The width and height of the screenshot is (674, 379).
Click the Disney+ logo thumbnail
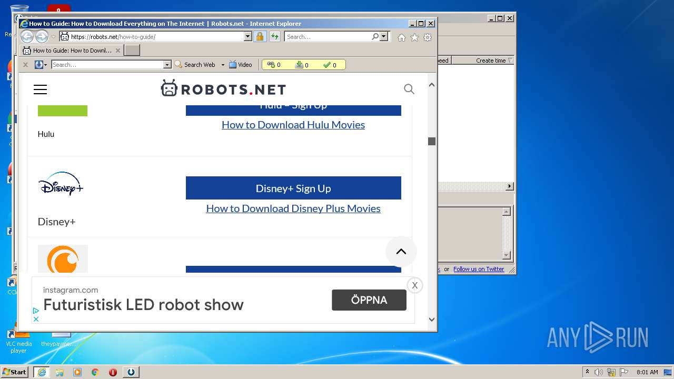click(61, 184)
